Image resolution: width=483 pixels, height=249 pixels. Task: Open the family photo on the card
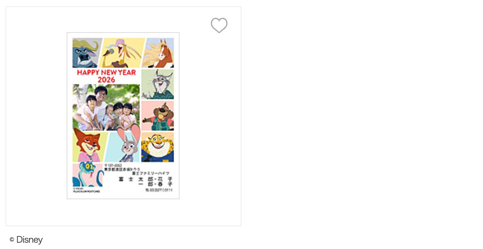[x=106, y=107]
